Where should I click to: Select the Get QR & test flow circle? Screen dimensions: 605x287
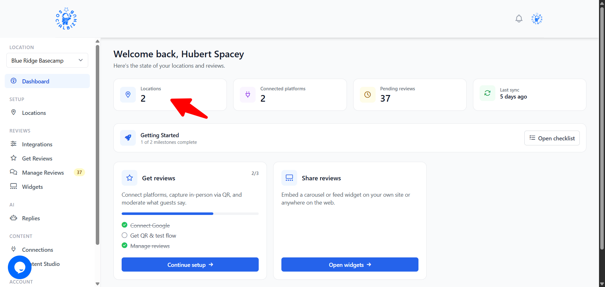tap(124, 235)
